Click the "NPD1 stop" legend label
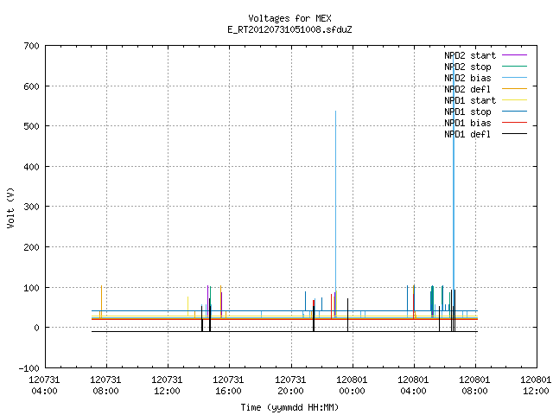 tap(467, 112)
